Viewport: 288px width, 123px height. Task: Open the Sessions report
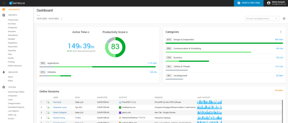[12, 31]
